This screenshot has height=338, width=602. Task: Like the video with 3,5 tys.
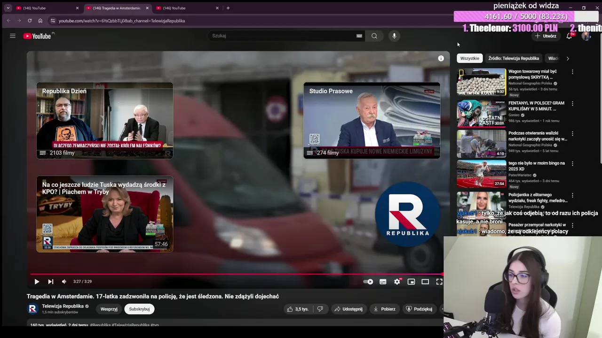pos(298,309)
